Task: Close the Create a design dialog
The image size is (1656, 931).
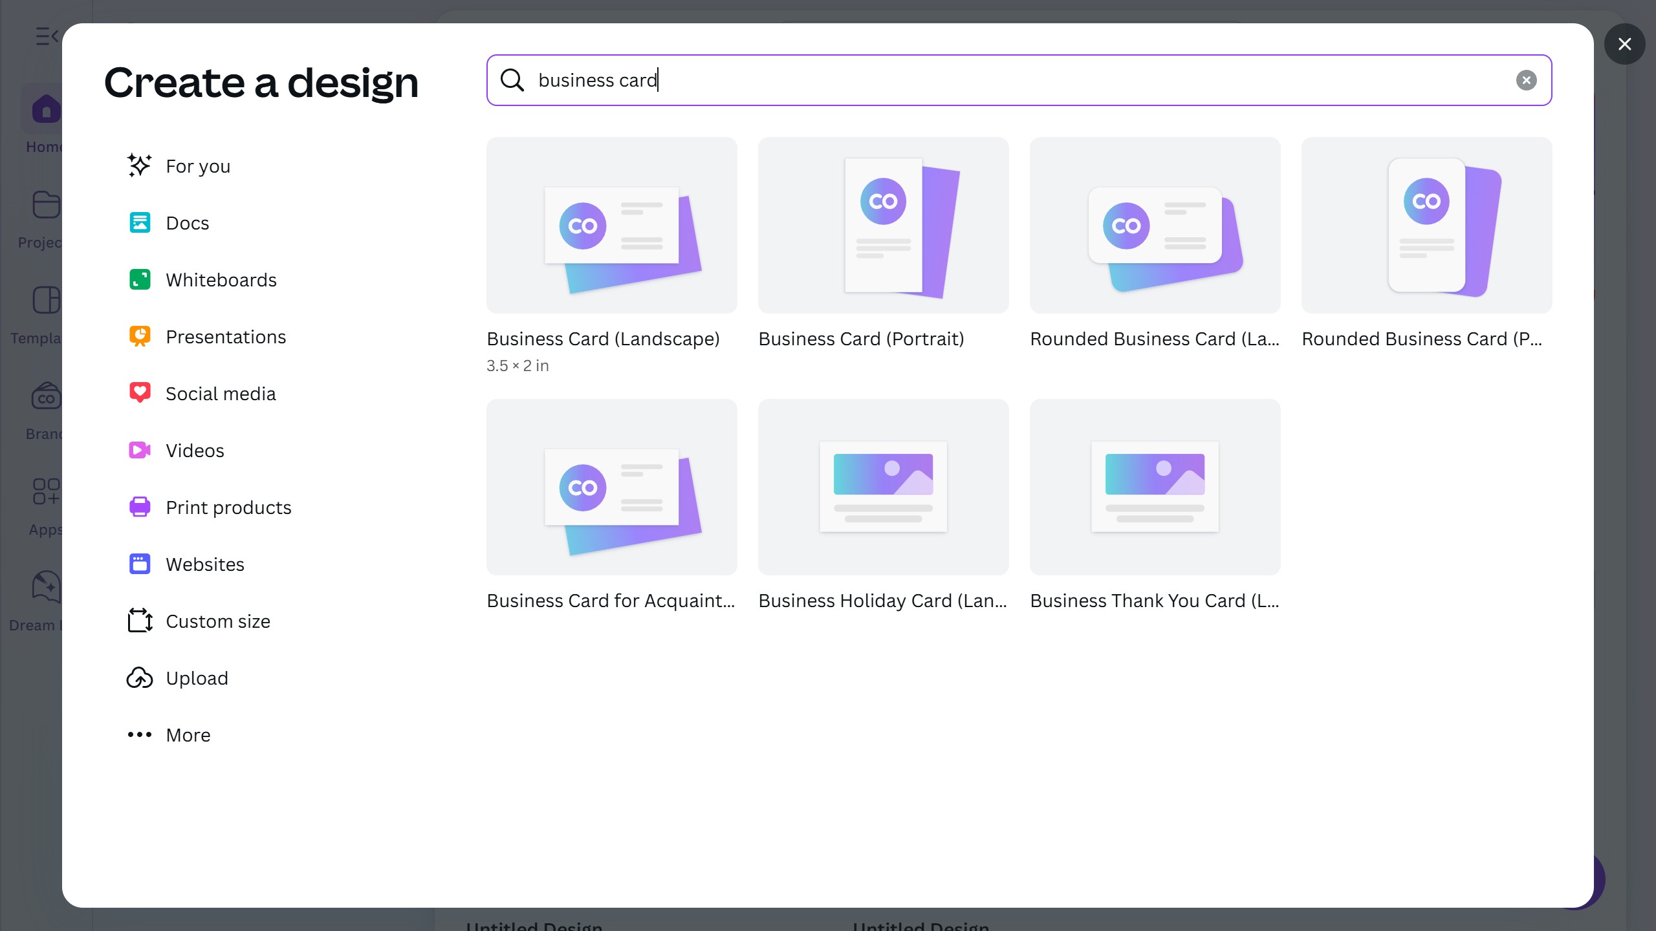Action: [1624, 44]
